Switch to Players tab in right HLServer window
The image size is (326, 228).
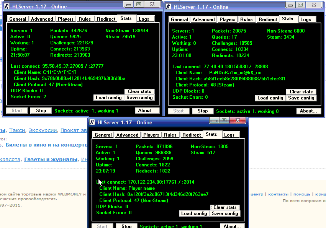pos(228,20)
